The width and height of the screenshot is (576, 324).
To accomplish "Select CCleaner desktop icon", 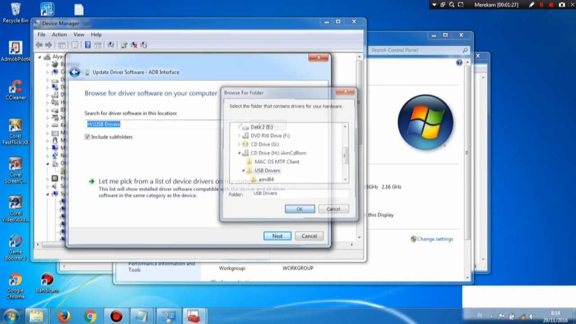I will [15, 90].
